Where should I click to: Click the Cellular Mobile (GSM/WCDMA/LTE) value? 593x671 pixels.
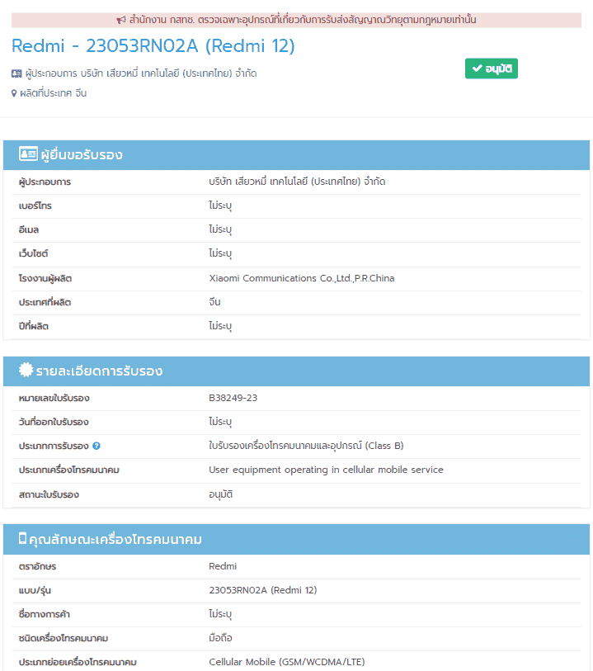coord(287,662)
